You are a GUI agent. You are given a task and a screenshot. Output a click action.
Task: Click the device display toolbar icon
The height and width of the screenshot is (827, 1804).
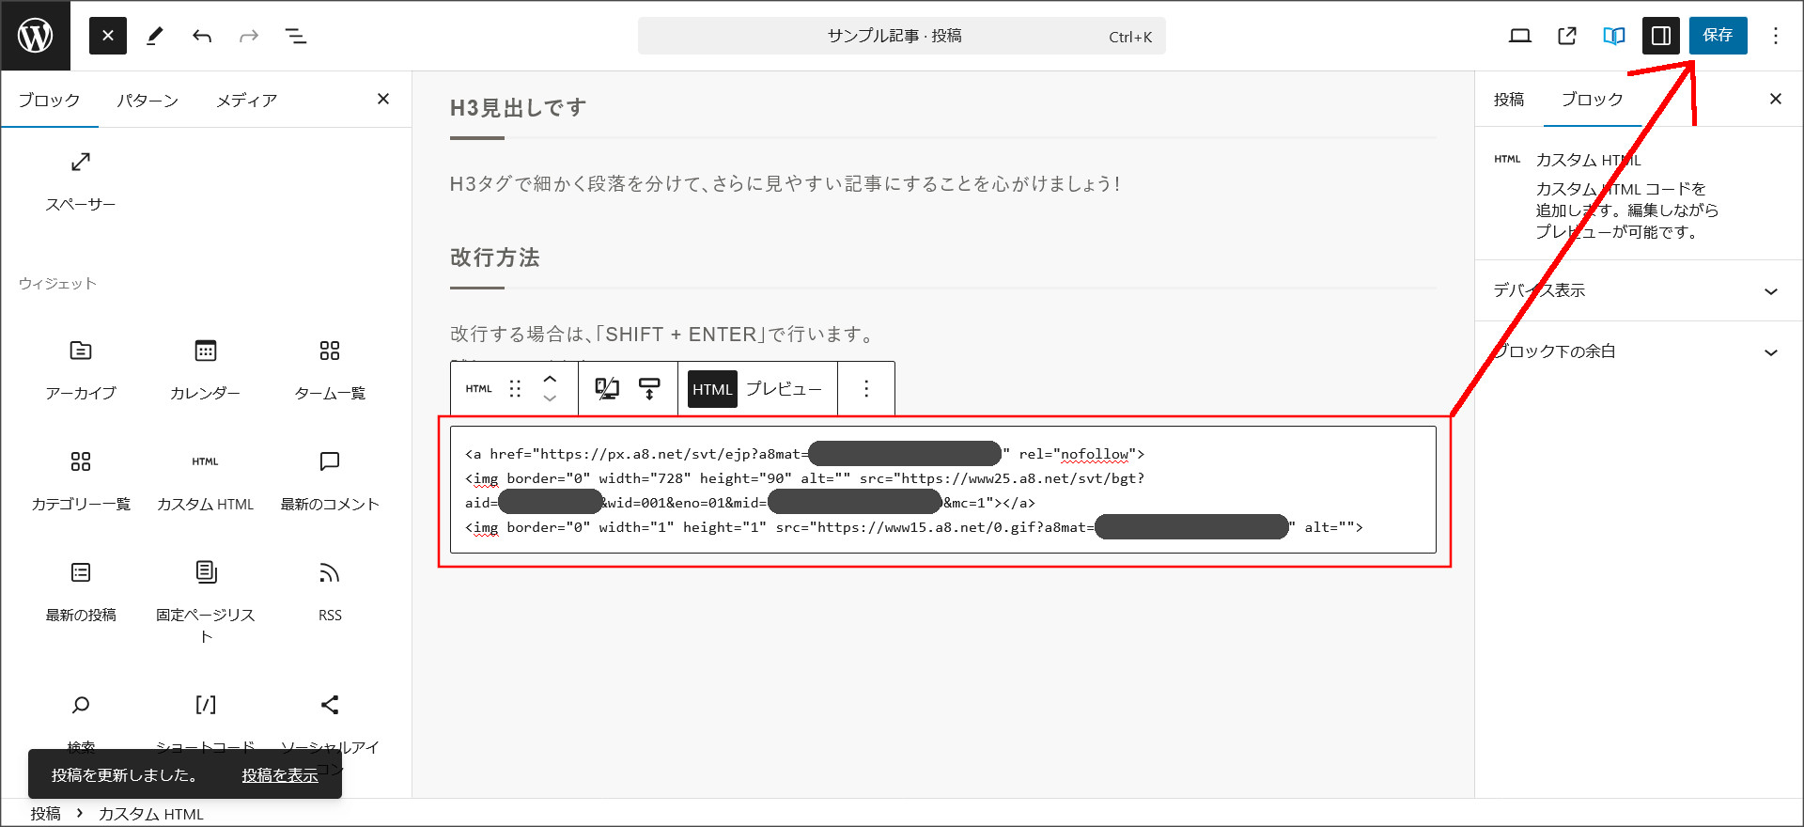[x=607, y=388]
